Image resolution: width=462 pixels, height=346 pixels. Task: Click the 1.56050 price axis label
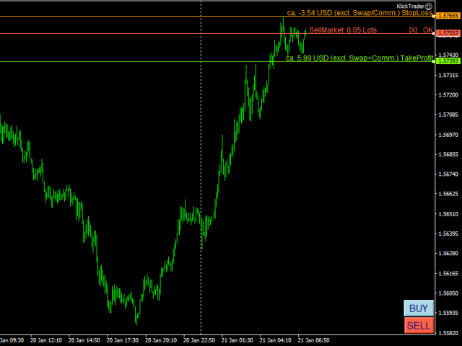pyautogui.click(x=448, y=293)
